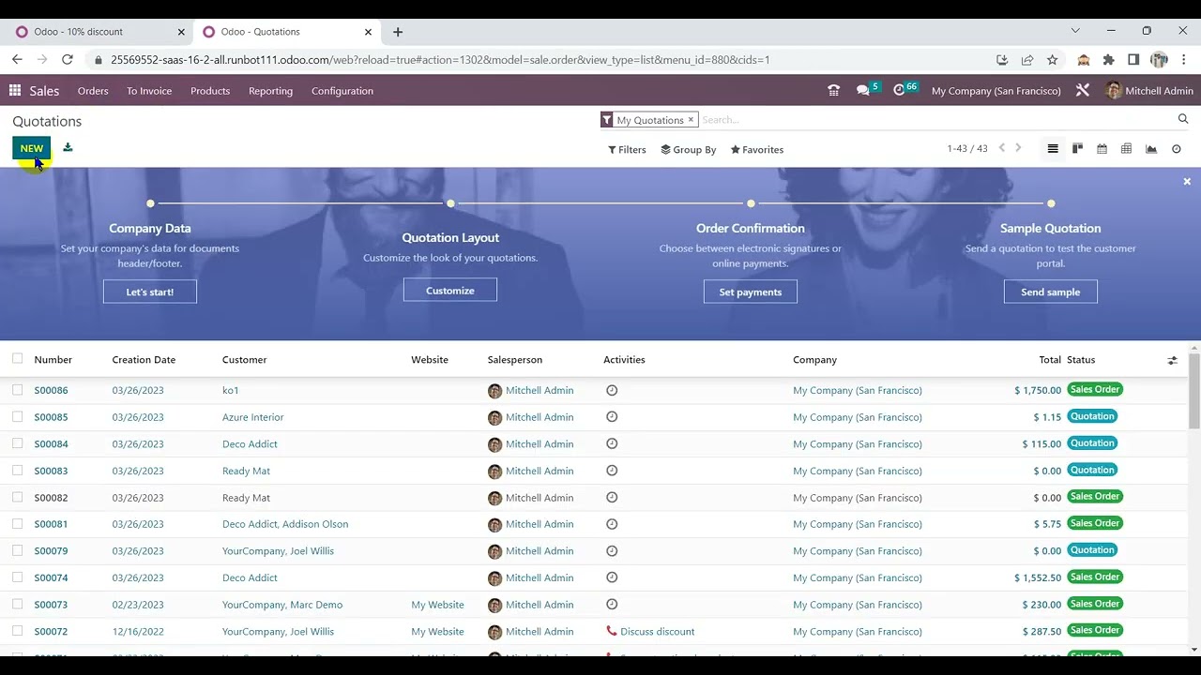Click the vertical list scrollbar
Viewport: 1201px width, 675px height.
click(1194, 389)
